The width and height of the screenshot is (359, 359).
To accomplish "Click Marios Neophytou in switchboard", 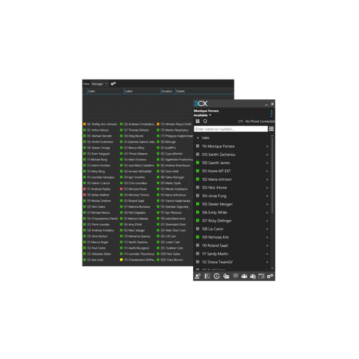I will [x=177, y=130].
